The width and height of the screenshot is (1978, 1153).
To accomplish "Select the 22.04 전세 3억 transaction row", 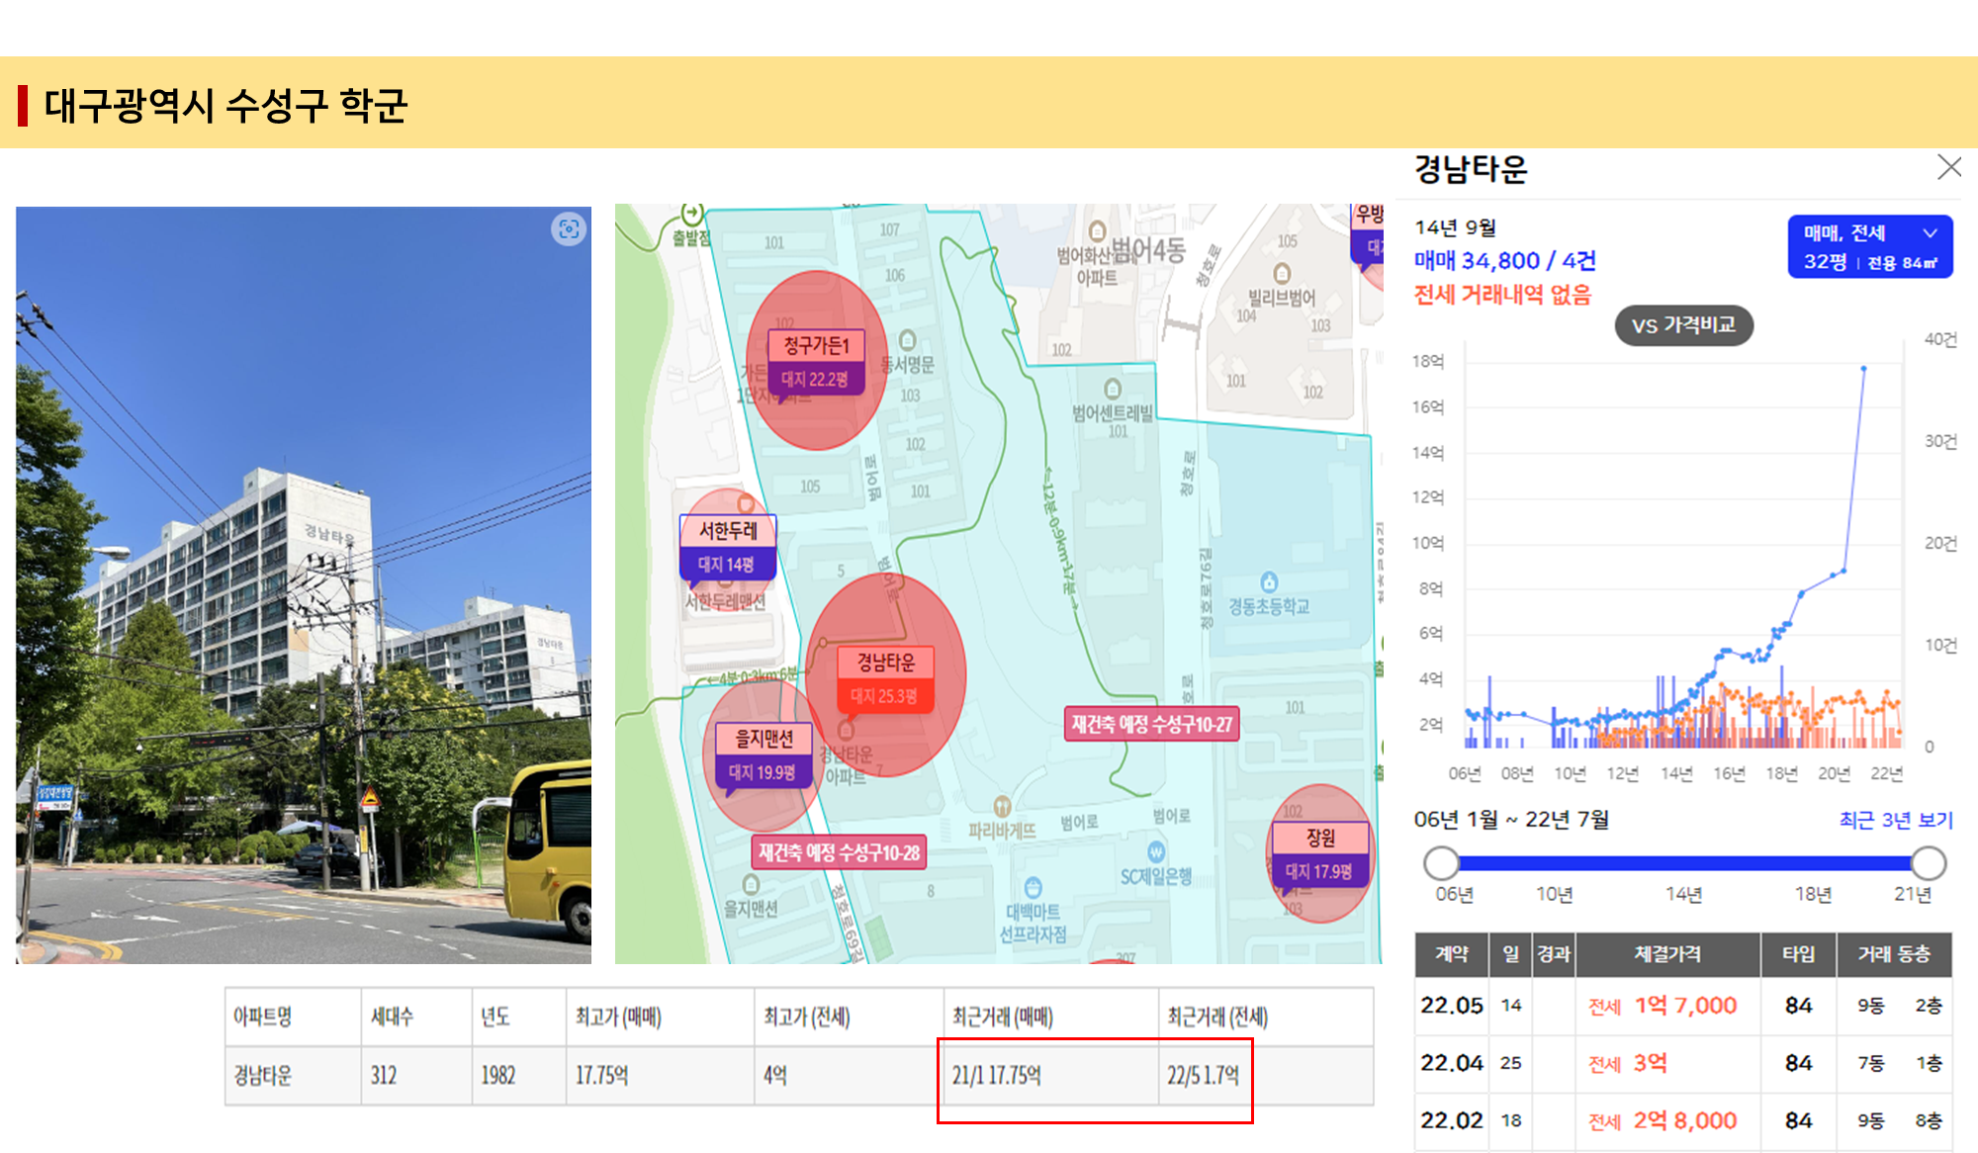I will pyautogui.click(x=1683, y=1063).
